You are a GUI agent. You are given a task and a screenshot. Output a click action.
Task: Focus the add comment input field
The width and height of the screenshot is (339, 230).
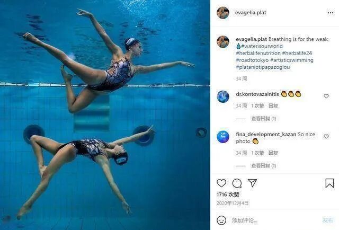point(274,220)
